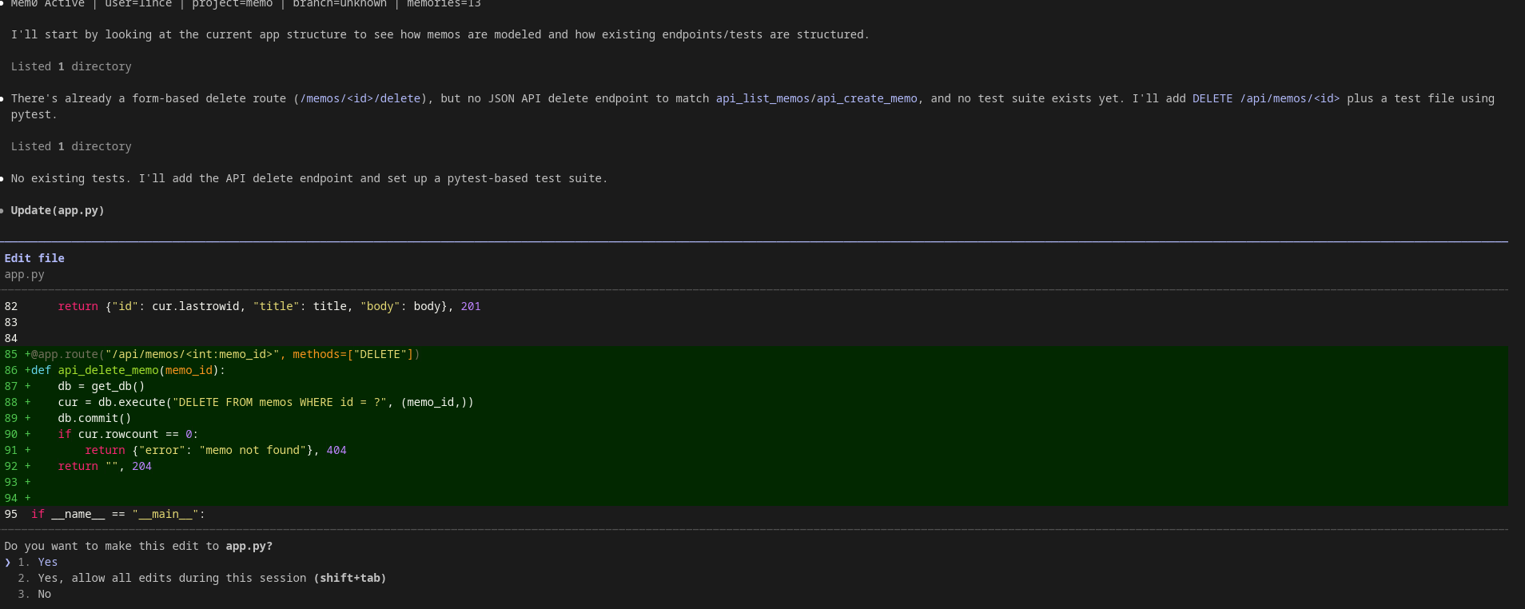The image size is (1525, 609).
Task: Click 'api_list_memos/api_create_memo' reference
Action: (817, 98)
